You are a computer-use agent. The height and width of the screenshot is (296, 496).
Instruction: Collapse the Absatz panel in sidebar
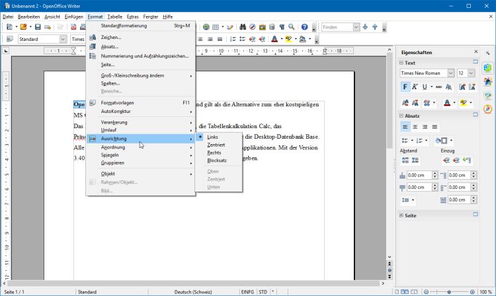(x=401, y=116)
